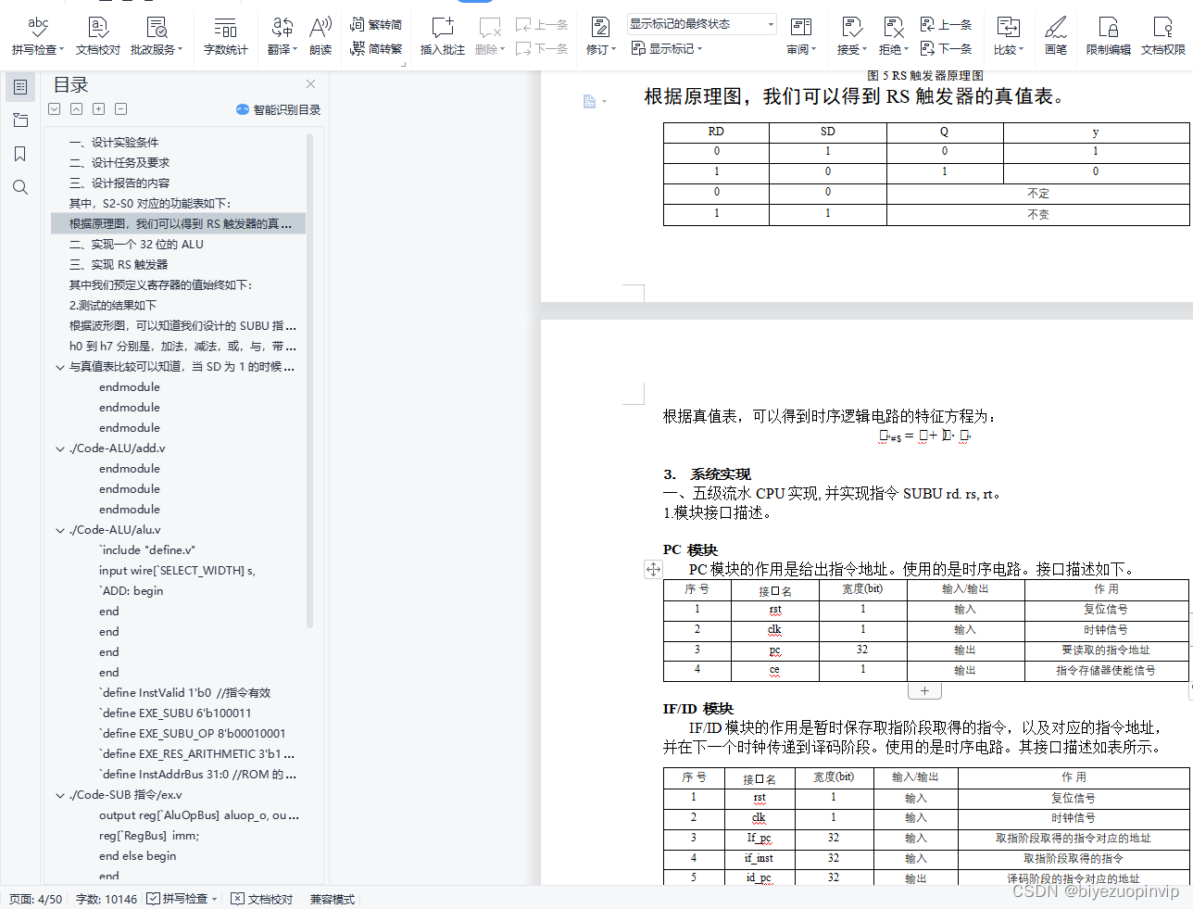The image size is (1193, 909).
Task: Open the outline panel icon in the sidebar
Action: (20, 87)
